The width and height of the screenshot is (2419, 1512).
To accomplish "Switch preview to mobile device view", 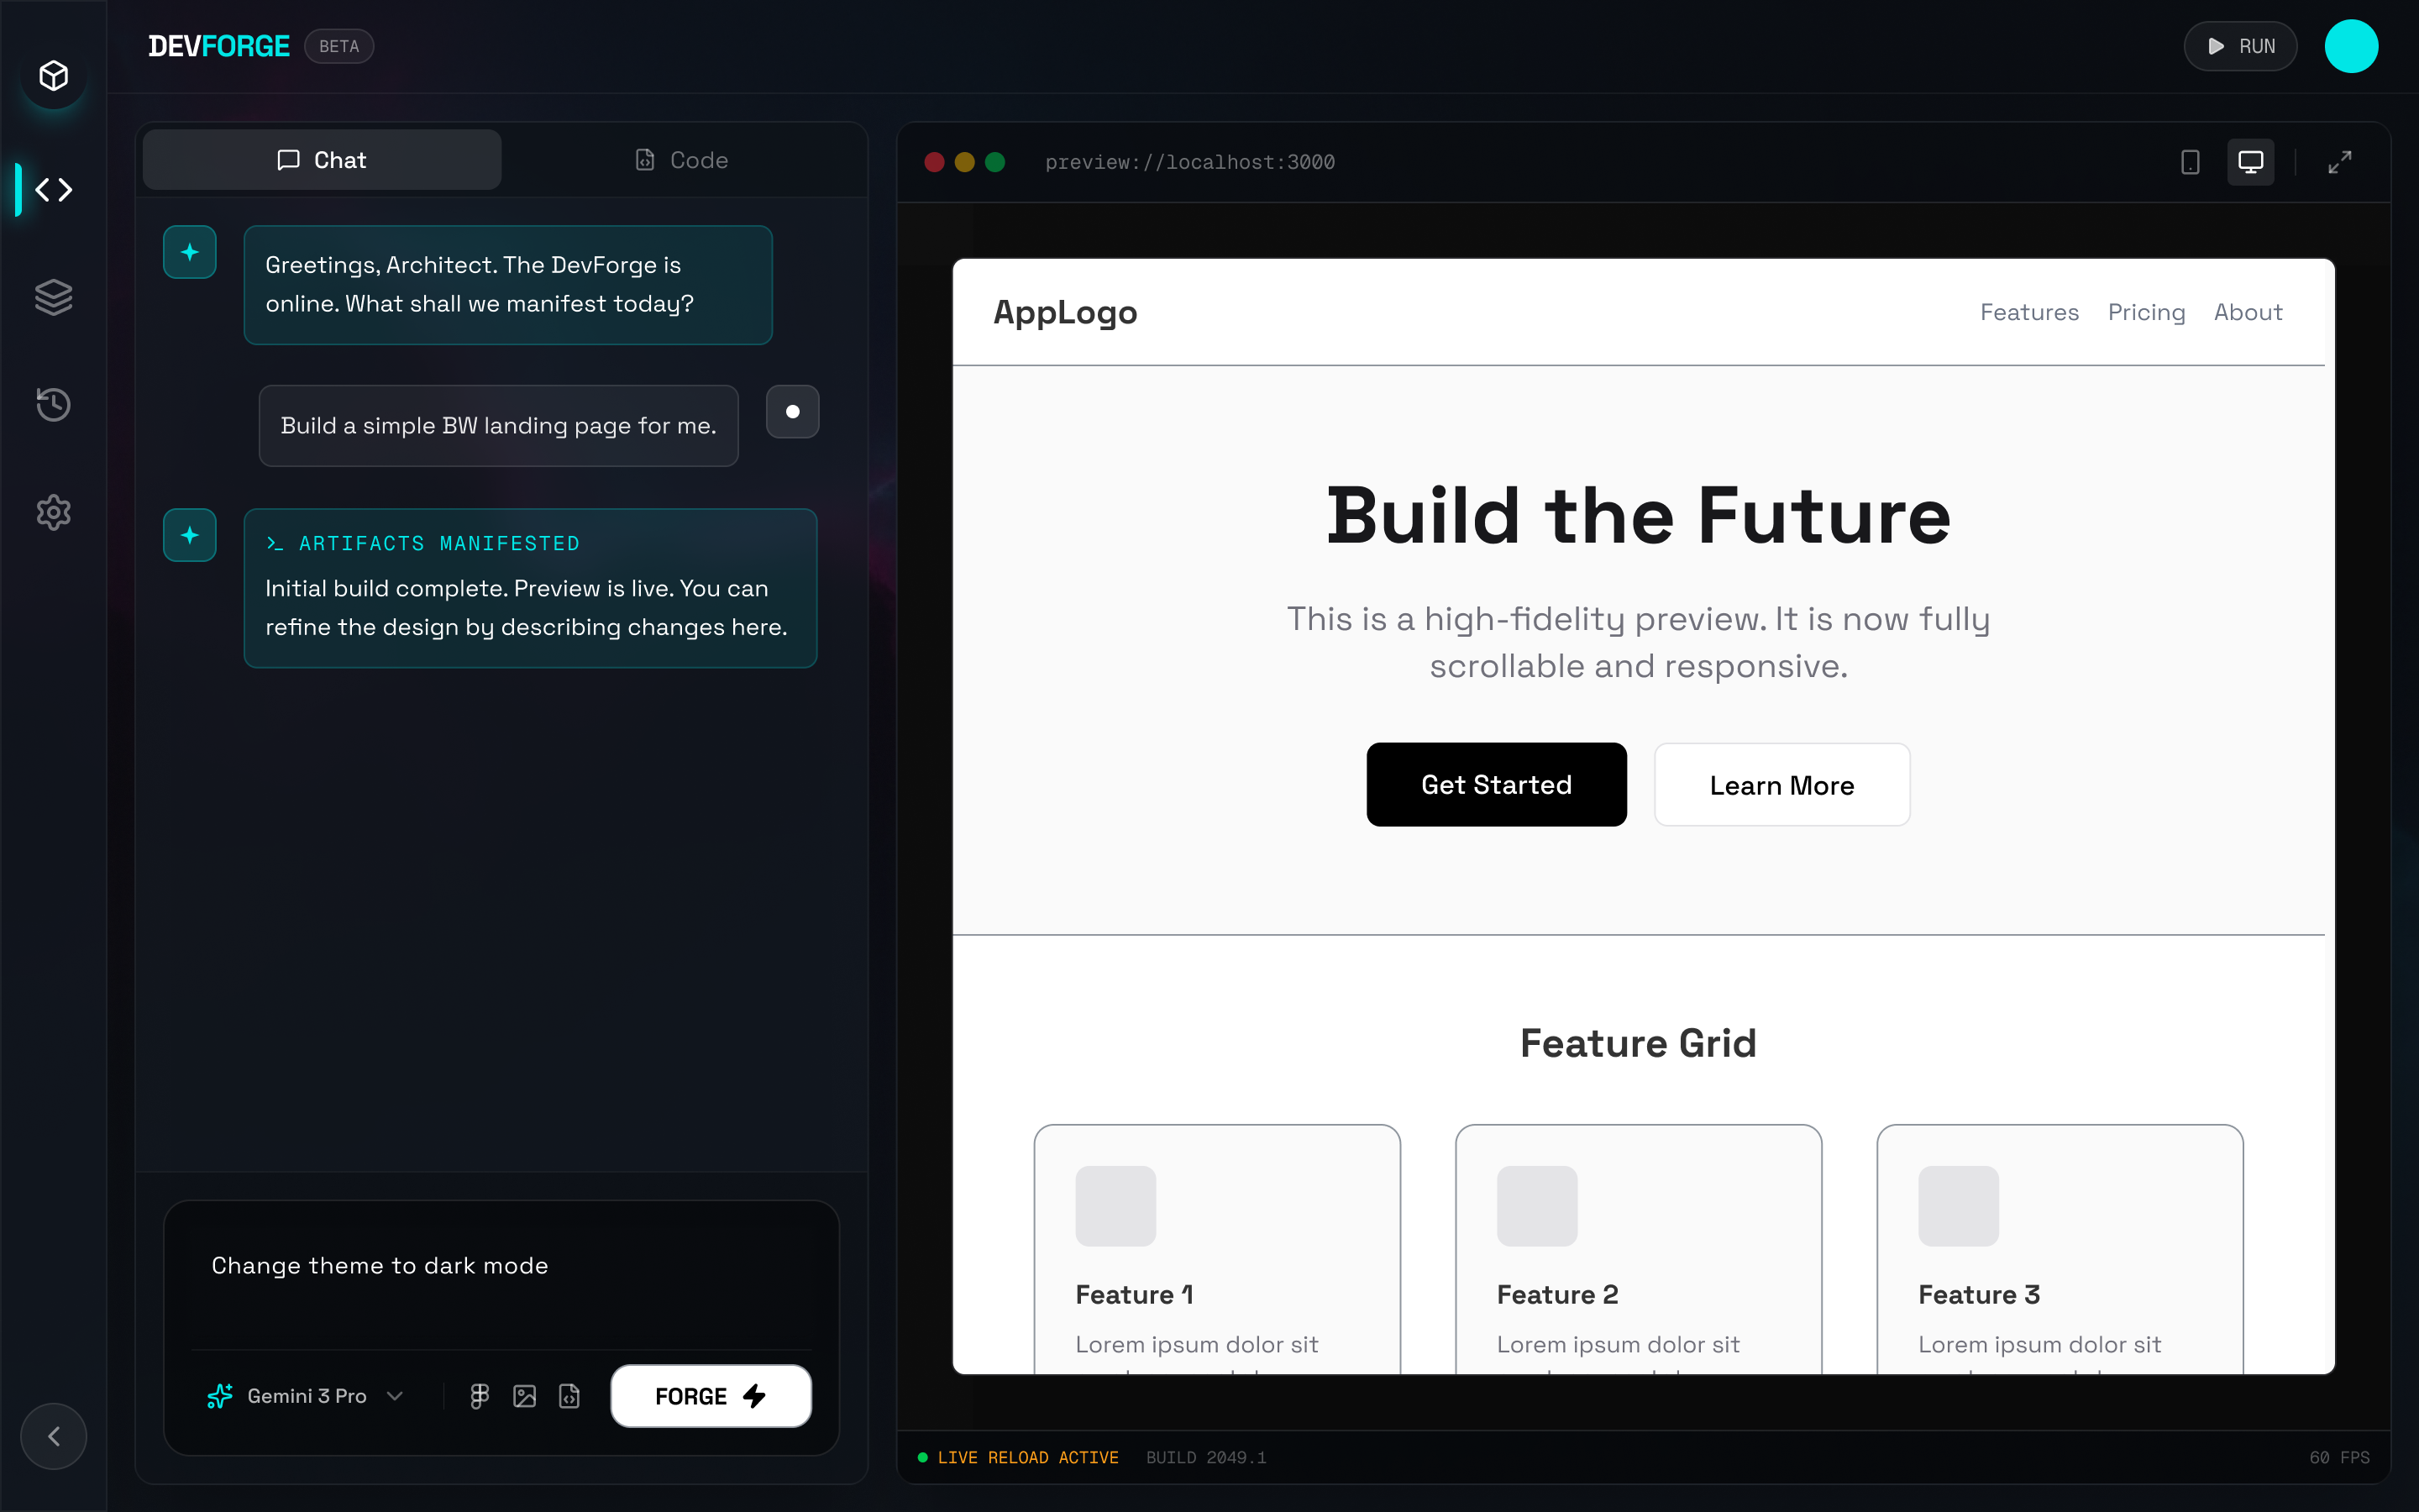I will [2190, 162].
